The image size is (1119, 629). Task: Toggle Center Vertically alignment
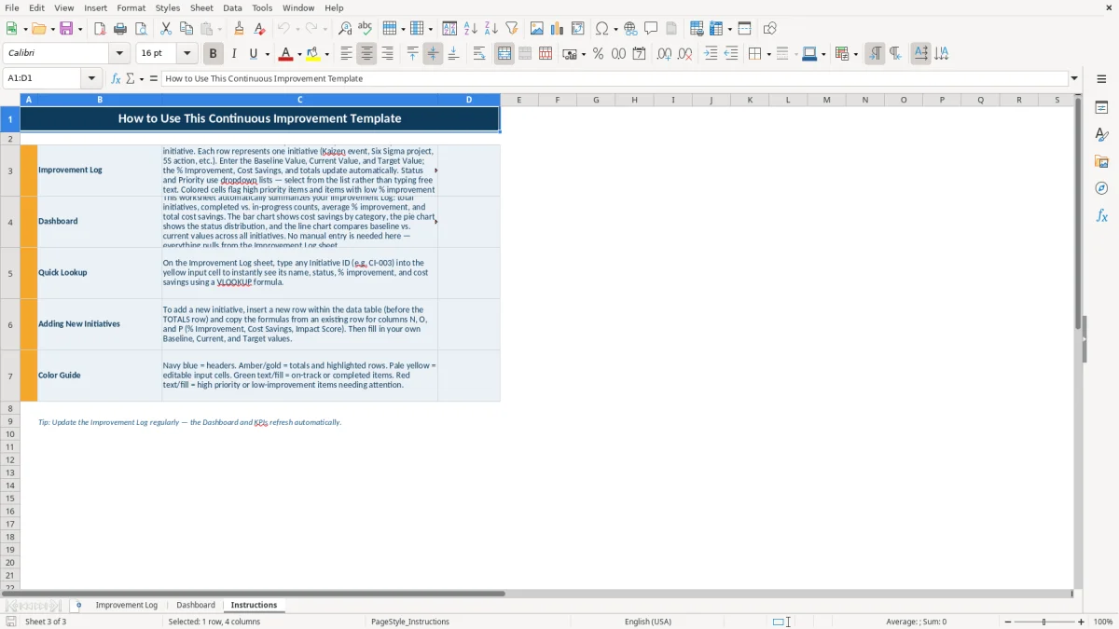[433, 54]
